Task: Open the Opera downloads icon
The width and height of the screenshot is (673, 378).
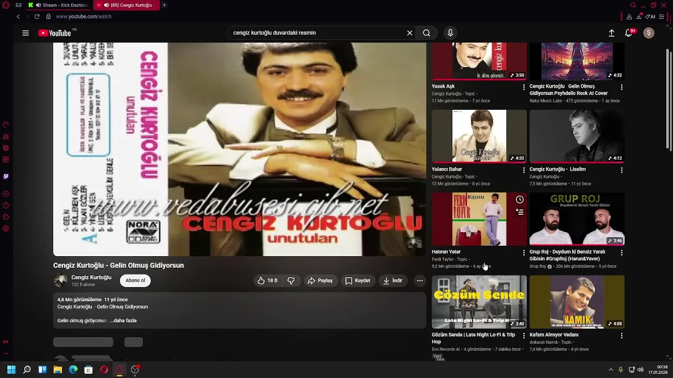Action: (639, 17)
